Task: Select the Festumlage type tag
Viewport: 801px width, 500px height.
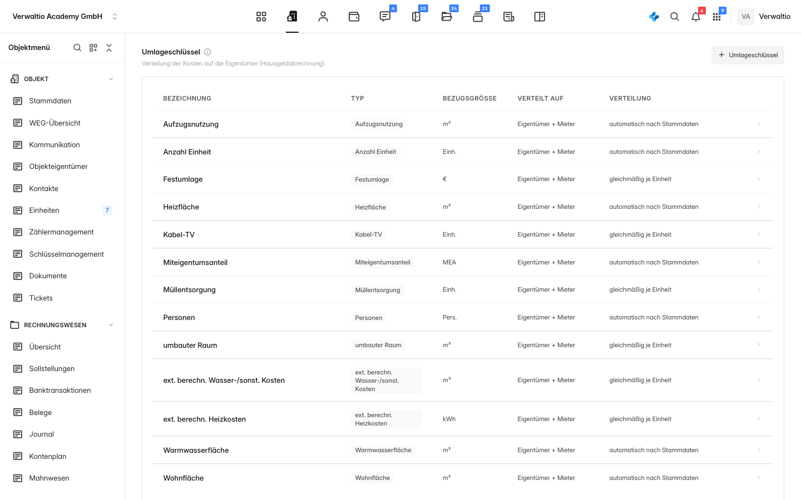Action: pyautogui.click(x=372, y=179)
